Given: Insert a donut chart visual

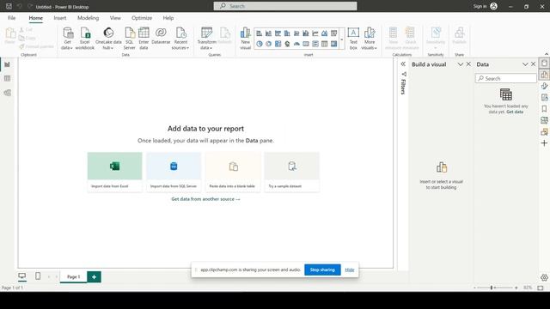Looking at the screenshot, I should click(x=269, y=44).
